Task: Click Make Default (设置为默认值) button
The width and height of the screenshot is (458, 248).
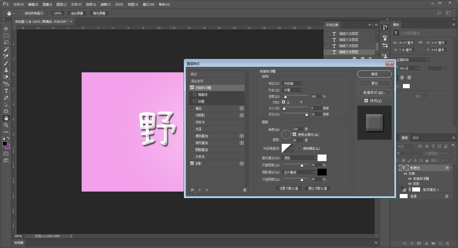Action: [289, 188]
